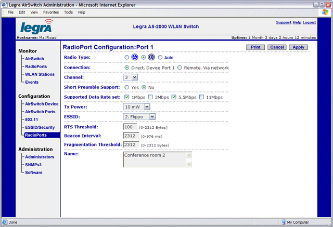The image size is (333, 227).
Task: Click the Apply button
Action: point(298,47)
